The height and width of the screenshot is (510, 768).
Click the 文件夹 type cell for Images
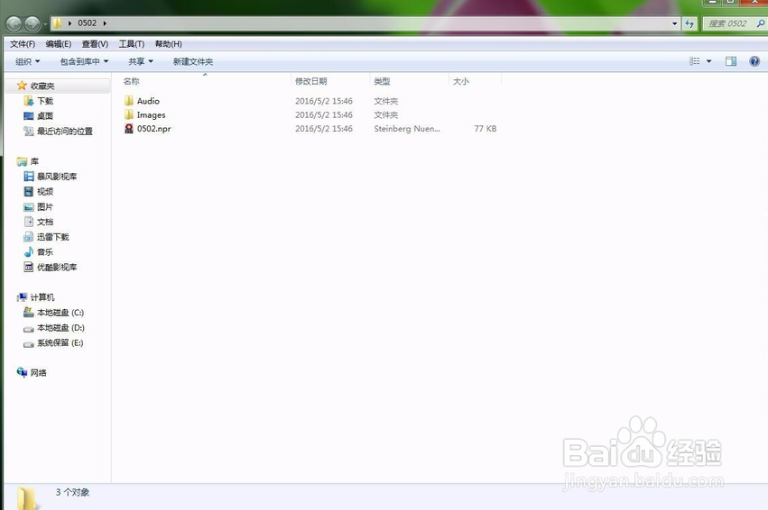coord(386,115)
